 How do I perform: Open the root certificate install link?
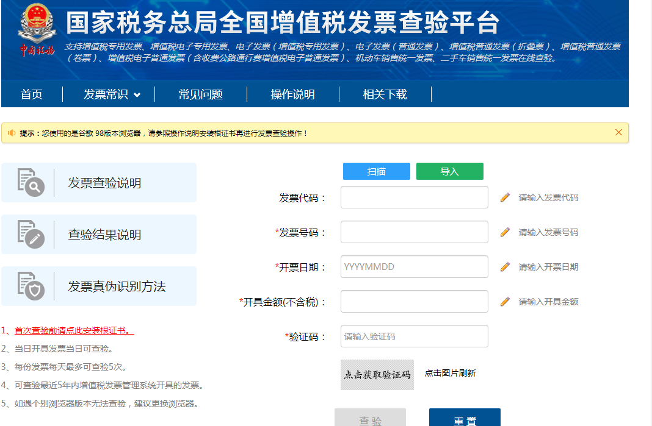click(74, 330)
